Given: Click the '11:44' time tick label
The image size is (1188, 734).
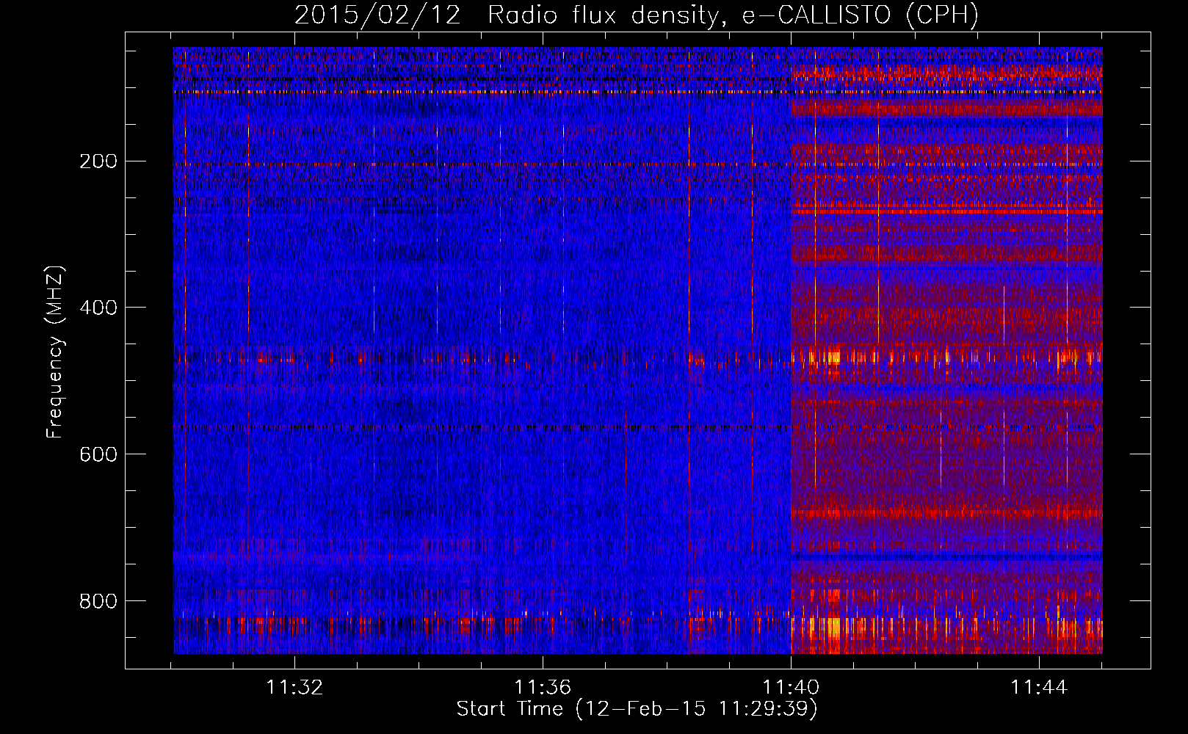Looking at the screenshot, I should coord(1039,688).
